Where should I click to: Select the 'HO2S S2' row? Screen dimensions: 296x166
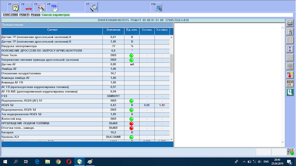(x=85, y=105)
